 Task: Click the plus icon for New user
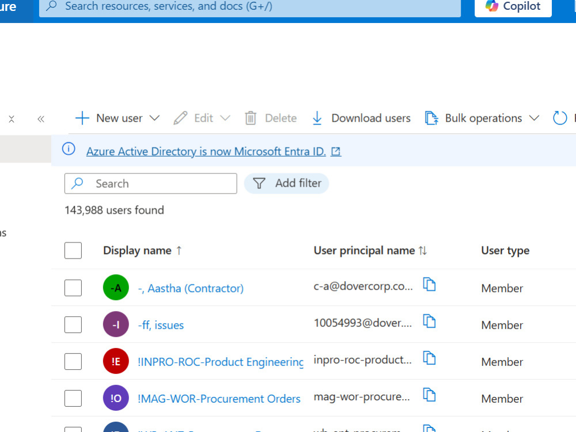tap(82, 118)
